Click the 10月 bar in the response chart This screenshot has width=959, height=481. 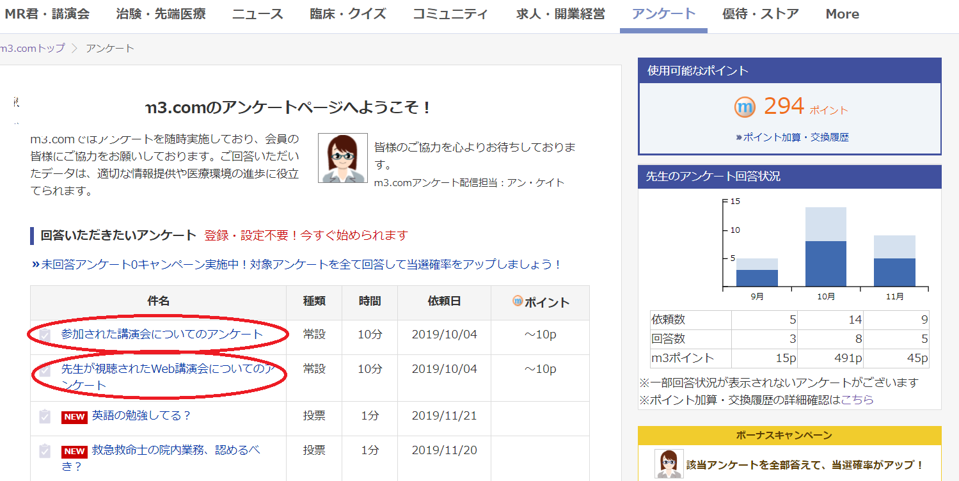825,246
